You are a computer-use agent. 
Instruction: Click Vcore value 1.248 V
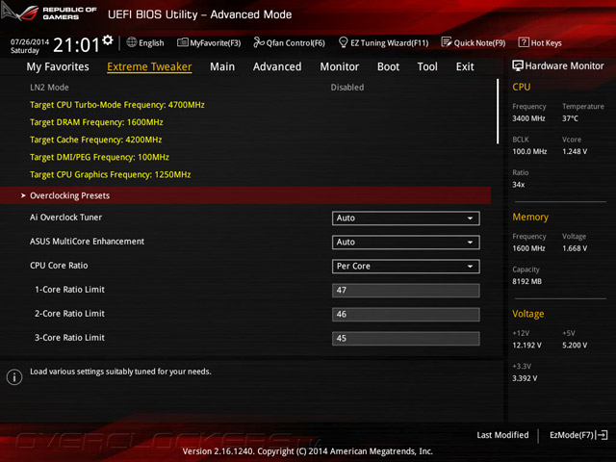(x=575, y=151)
